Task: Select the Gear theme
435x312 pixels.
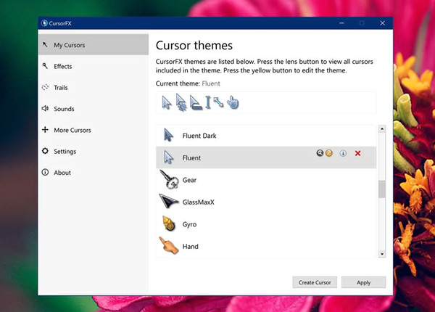Action: tap(266, 180)
